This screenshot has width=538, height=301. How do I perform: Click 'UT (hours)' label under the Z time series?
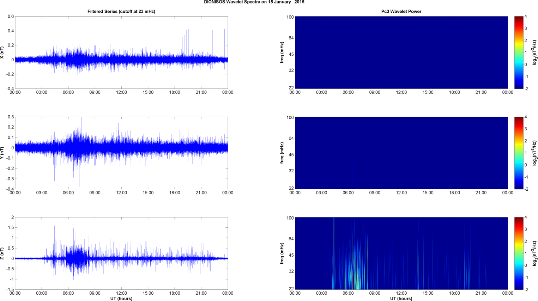pos(121,299)
